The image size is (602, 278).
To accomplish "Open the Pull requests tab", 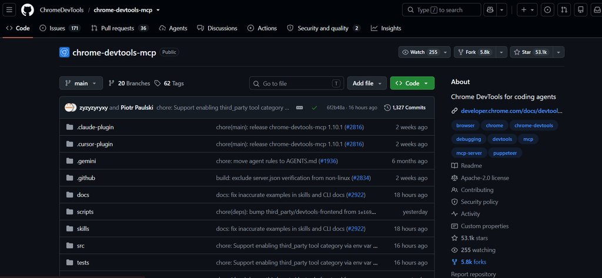I will (x=119, y=28).
